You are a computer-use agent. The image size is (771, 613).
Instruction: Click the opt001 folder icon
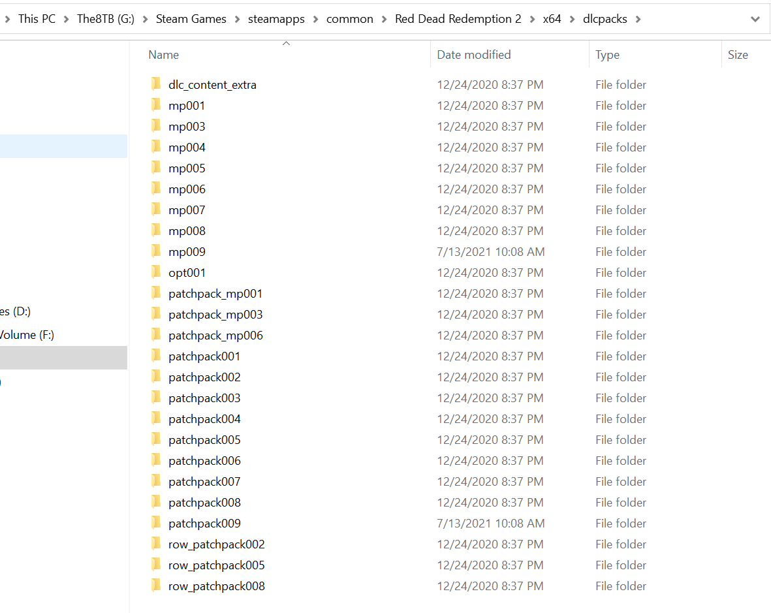(x=156, y=272)
